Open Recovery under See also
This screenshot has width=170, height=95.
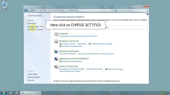[31, 80]
